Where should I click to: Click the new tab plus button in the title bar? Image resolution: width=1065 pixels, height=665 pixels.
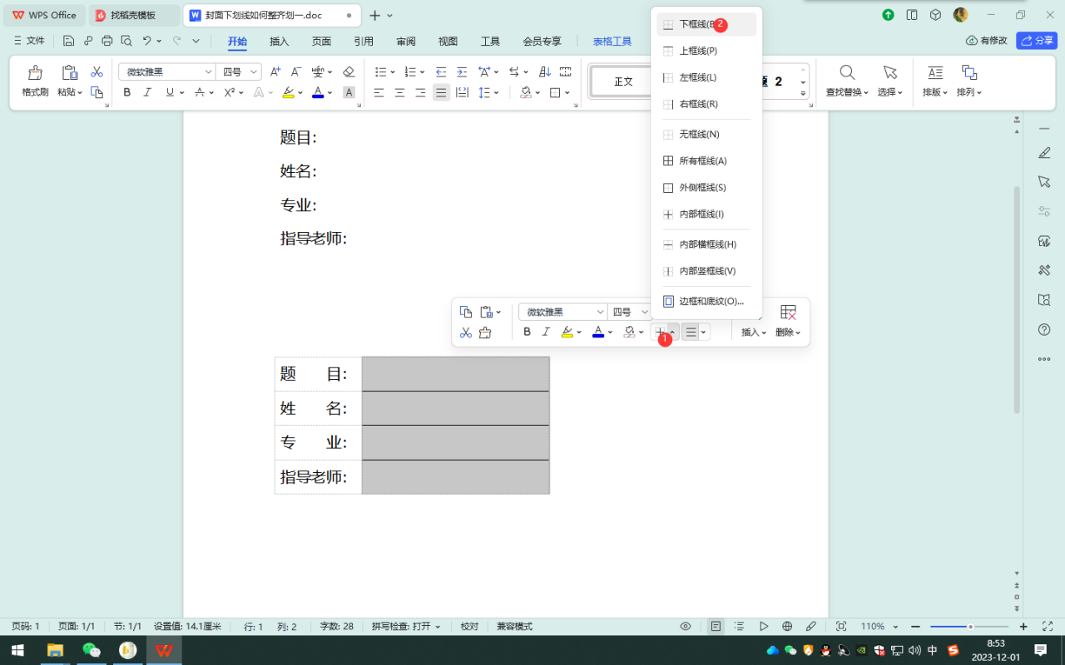tap(374, 15)
